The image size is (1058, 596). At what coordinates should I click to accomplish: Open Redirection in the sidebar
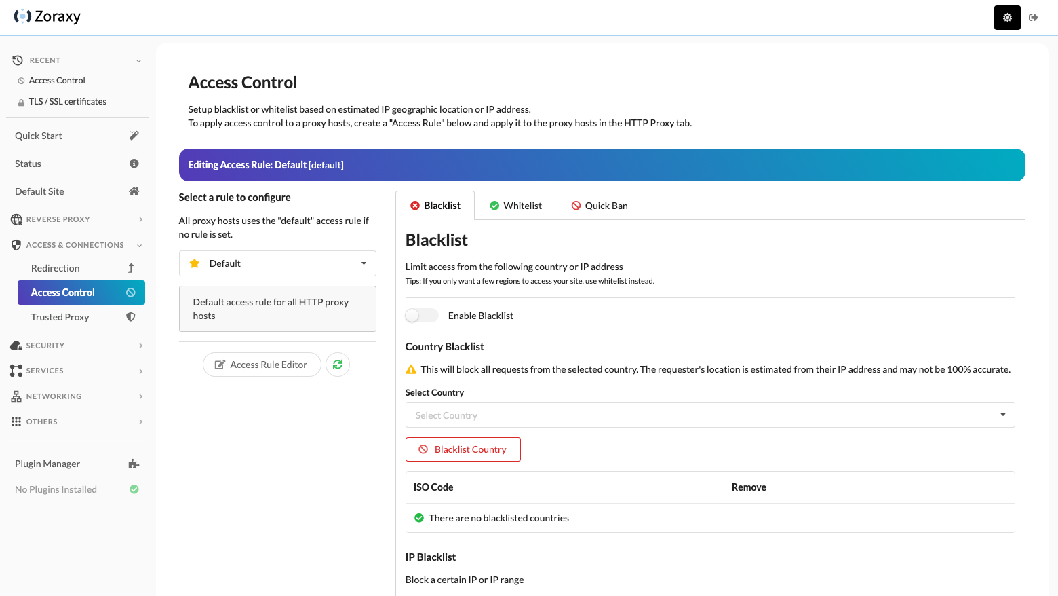point(81,268)
